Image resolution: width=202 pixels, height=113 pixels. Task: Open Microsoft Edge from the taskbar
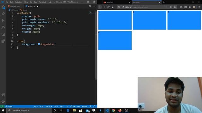coord(68,110)
